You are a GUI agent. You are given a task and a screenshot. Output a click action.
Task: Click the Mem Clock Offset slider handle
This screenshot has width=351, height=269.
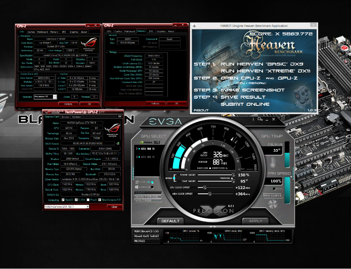click(x=210, y=194)
